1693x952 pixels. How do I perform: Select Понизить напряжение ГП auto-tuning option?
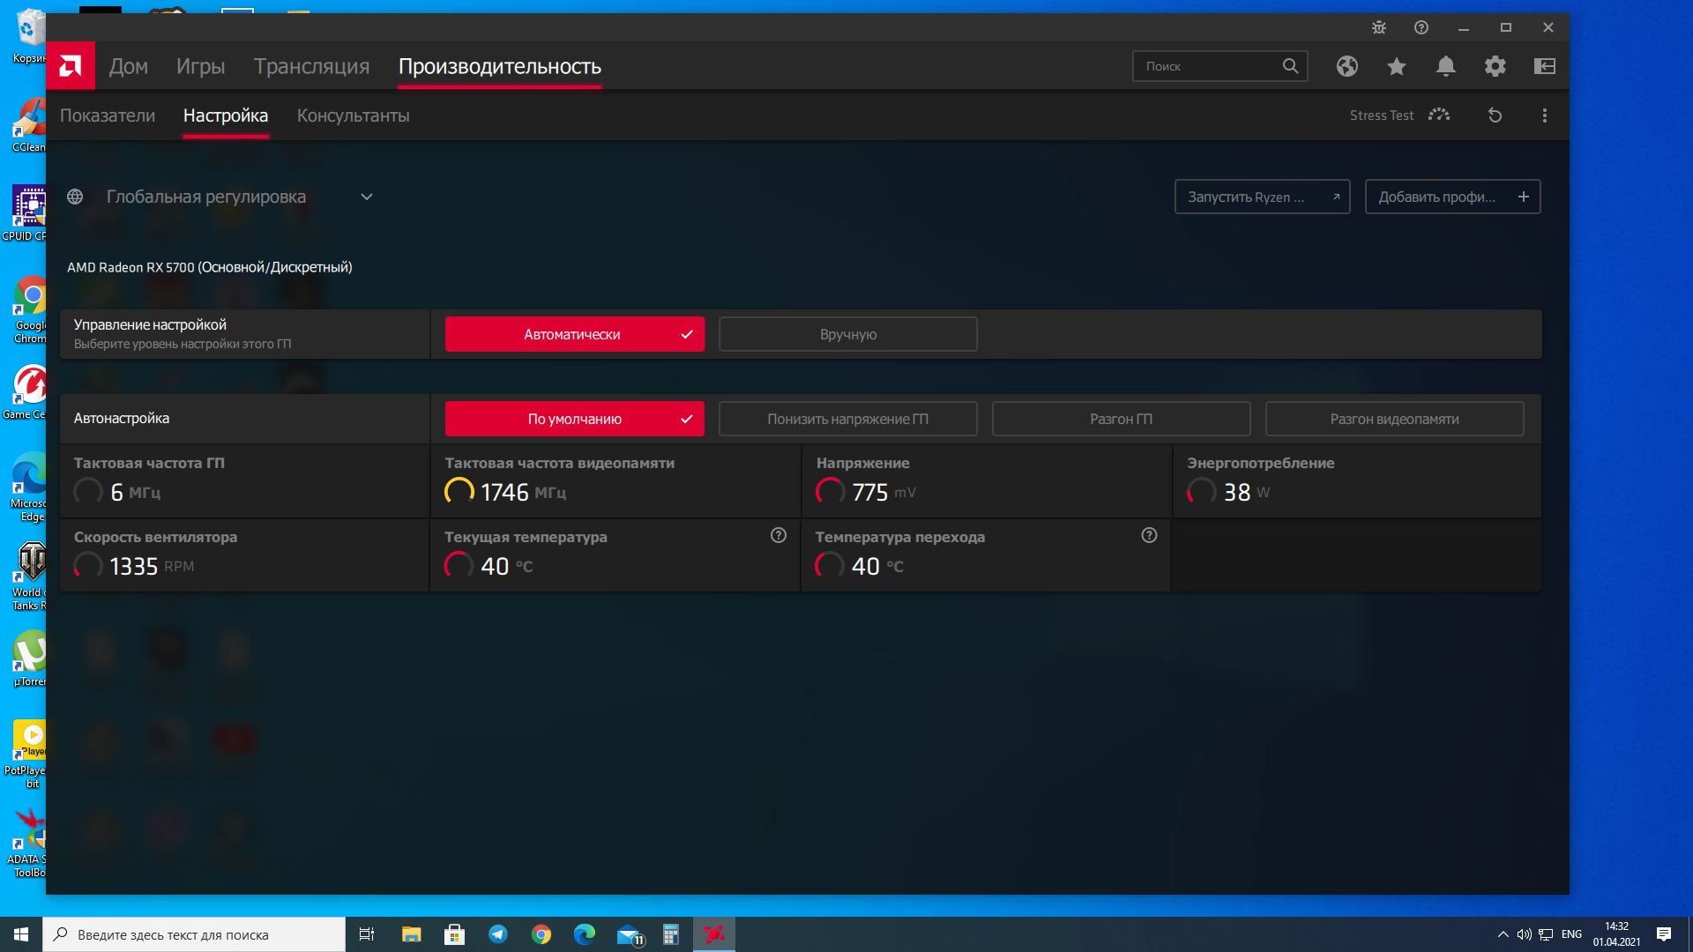(847, 419)
